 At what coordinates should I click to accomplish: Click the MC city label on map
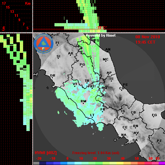pyautogui.click(x=106, y=59)
